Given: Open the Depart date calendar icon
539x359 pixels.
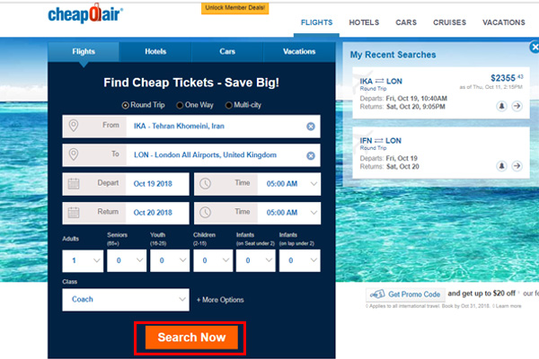Looking at the screenshot, I should click(x=74, y=184).
